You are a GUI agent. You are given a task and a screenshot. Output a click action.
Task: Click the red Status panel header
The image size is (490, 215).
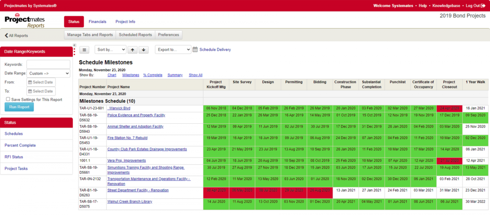[36, 123]
